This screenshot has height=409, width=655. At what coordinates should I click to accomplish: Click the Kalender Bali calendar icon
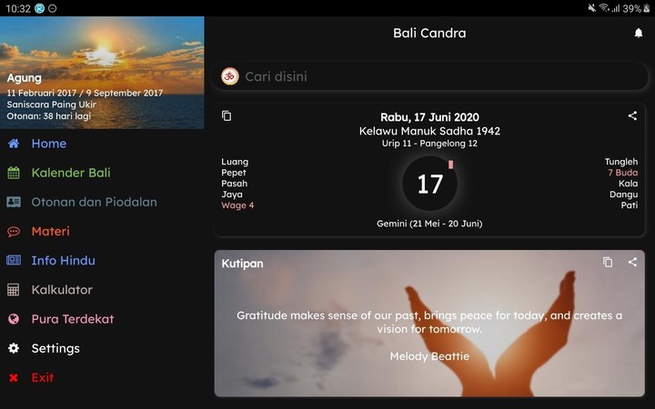click(14, 173)
